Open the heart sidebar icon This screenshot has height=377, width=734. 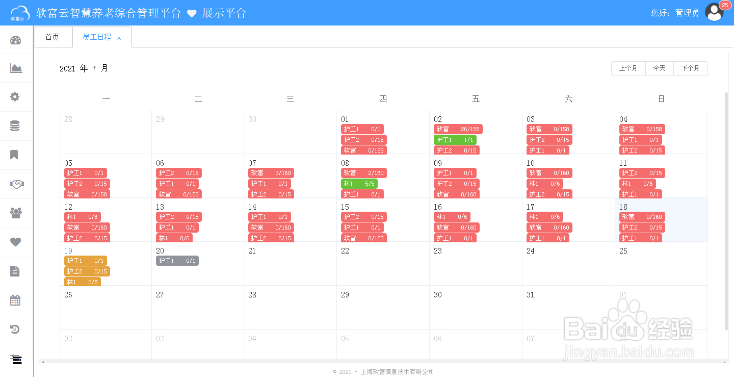16,242
